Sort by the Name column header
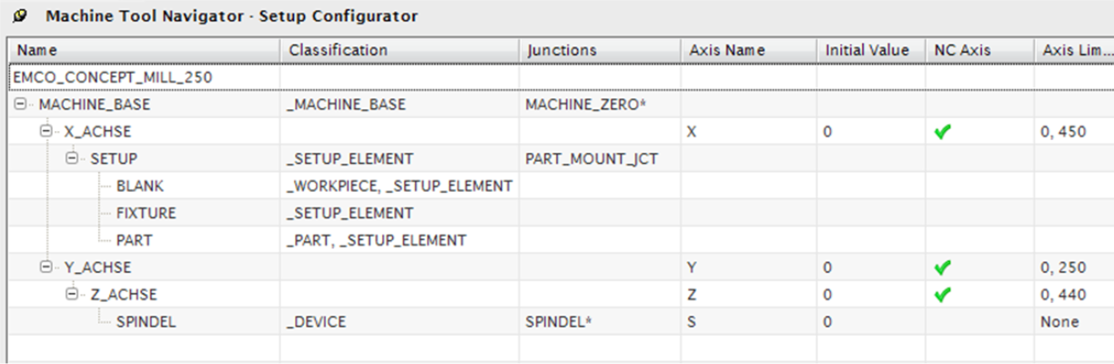The width and height of the screenshot is (1114, 364). tap(144, 50)
